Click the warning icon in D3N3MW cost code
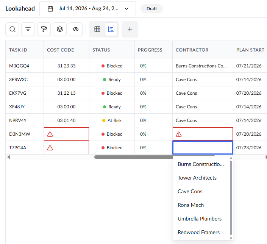The height and width of the screenshot is (244, 267). tap(50, 134)
